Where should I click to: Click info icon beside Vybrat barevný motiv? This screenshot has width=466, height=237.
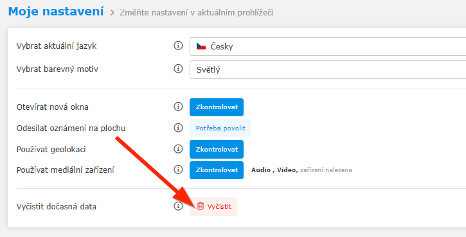[178, 69]
